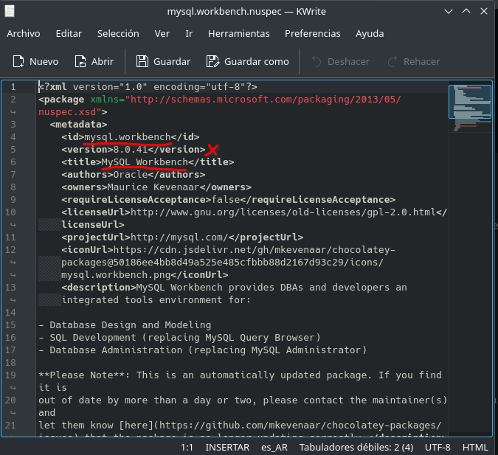Image resolution: width=498 pixels, height=455 pixels.
Task: Click the Rehacer redo arrow
Action: point(392,62)
